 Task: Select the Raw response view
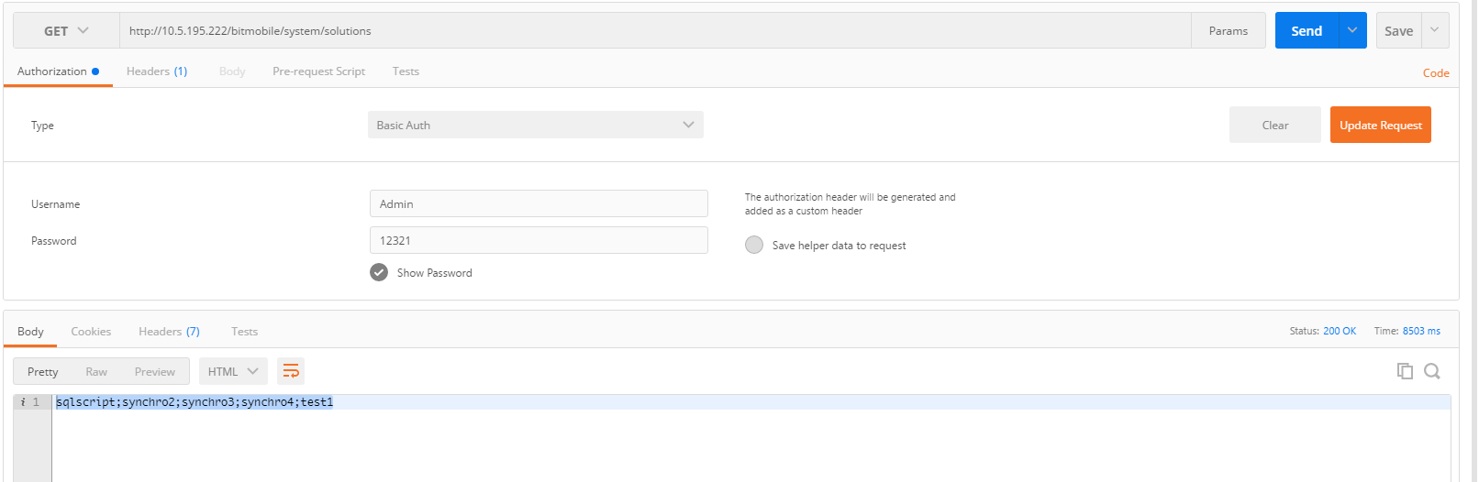[96, 372]
